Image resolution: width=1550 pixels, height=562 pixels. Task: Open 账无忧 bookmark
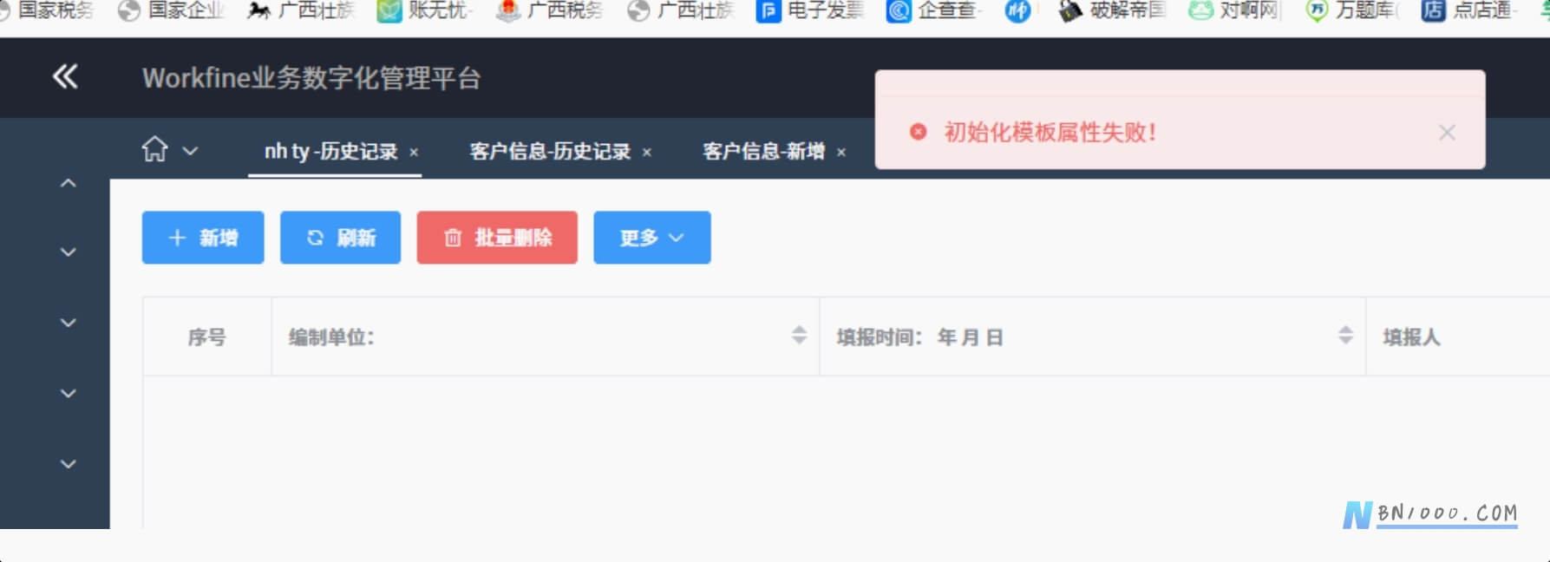coord(426,10)
